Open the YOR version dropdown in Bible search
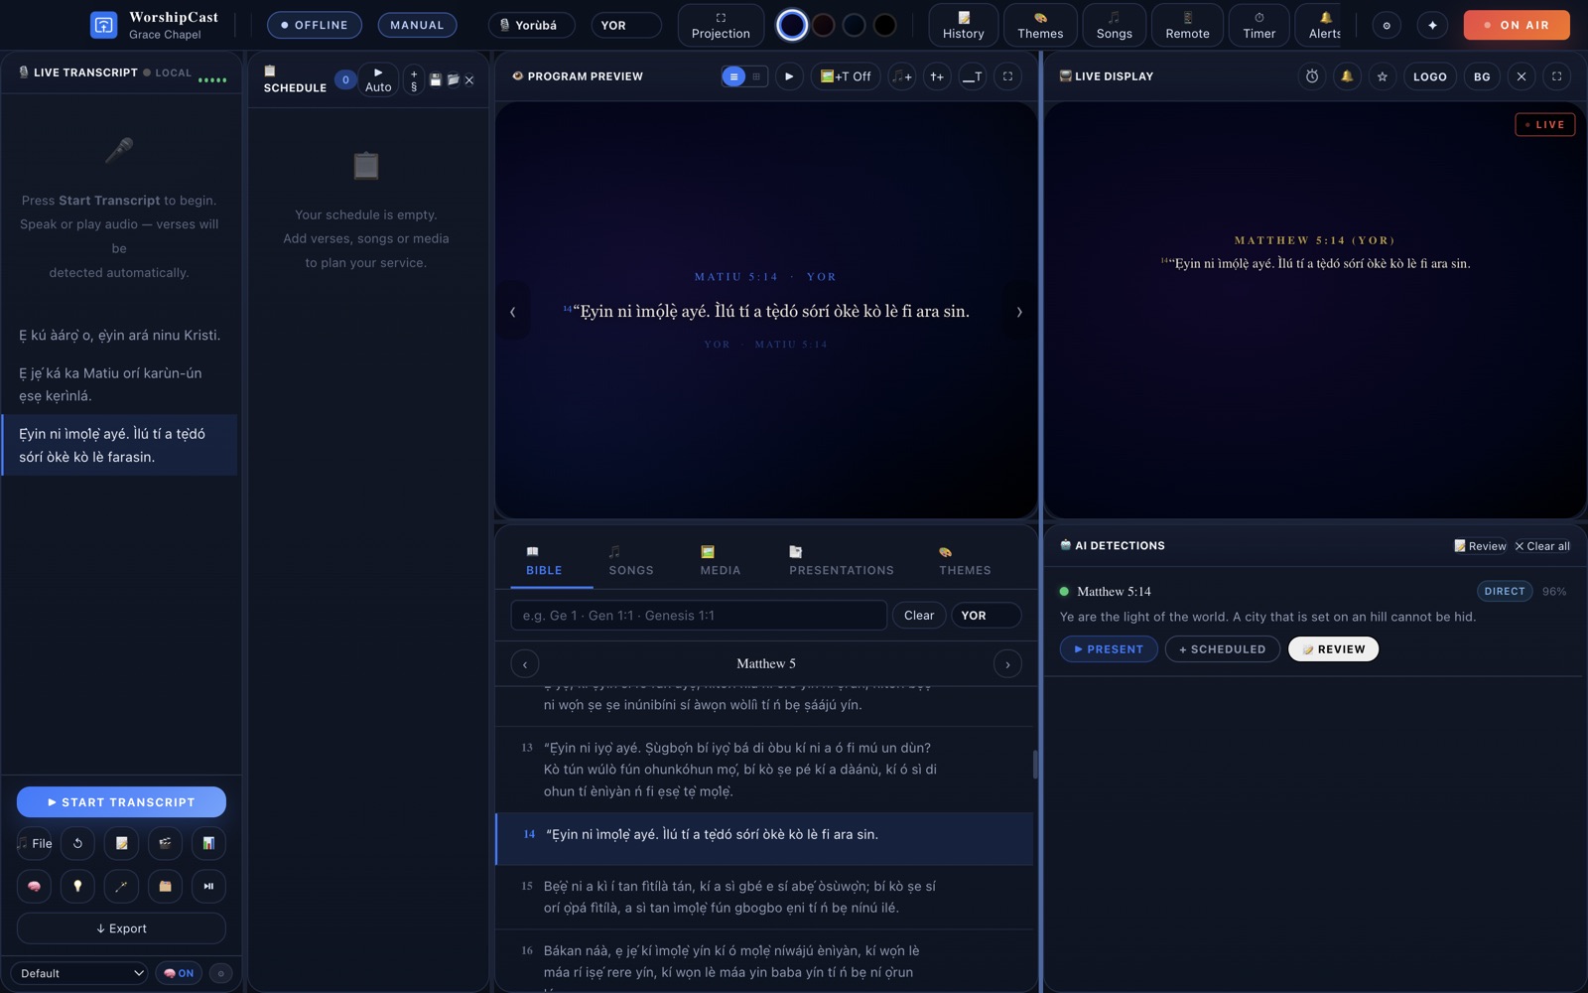 [x=986, y=616]
